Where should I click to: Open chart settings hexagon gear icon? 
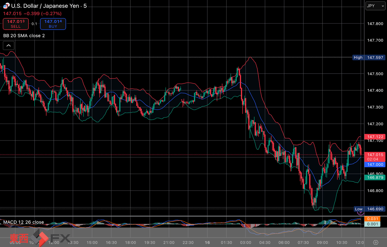[376, 242]
